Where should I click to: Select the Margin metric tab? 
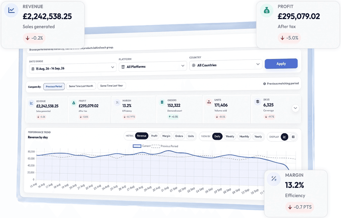(x=166, y=136)
